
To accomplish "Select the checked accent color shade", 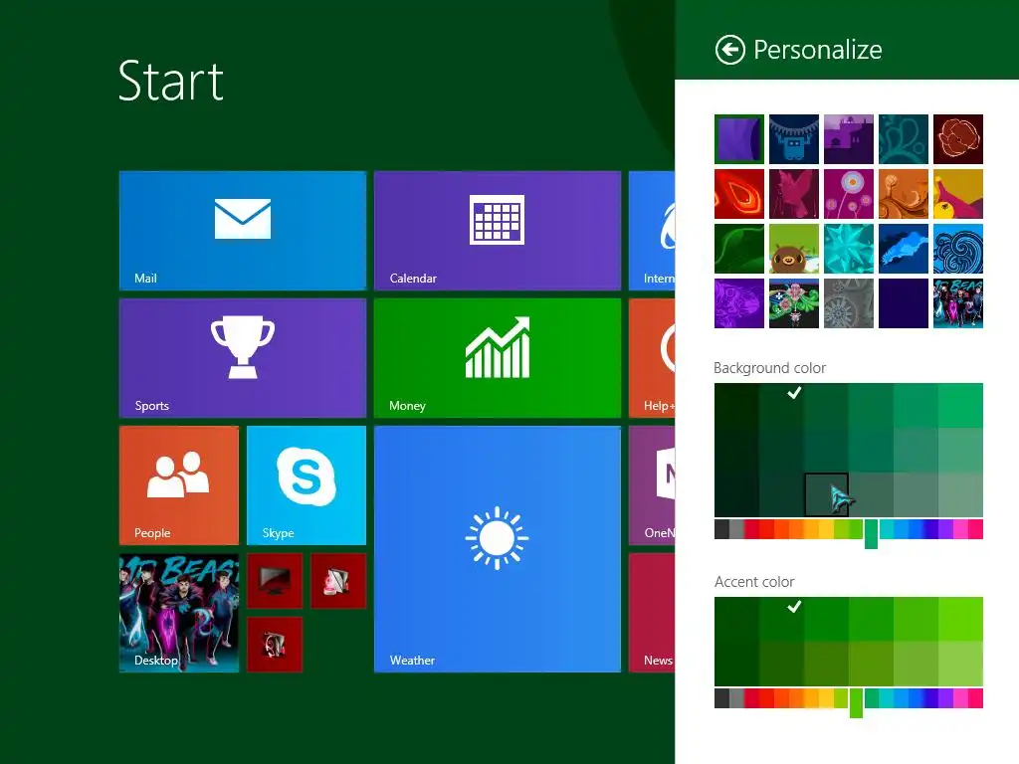I will (x=781, y=619).
